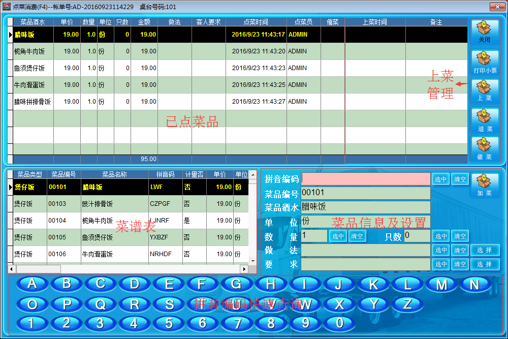The height and width of the screenshot is (339, 508).
Task: Click the 打印小票 print receipt icon
Action: pyautogui.click(x=485, y=62)
